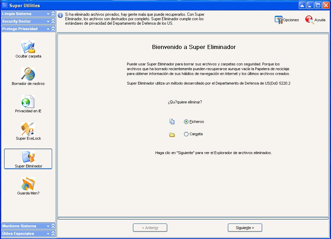Launch Borrador de rastros tool
Screen dimensions: 331x239
[x=28, y=77]
